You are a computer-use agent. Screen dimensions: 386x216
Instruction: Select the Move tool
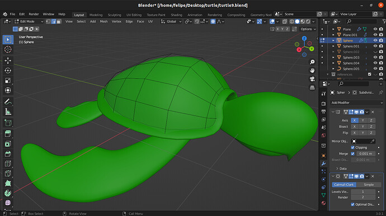tap(8, 60)
